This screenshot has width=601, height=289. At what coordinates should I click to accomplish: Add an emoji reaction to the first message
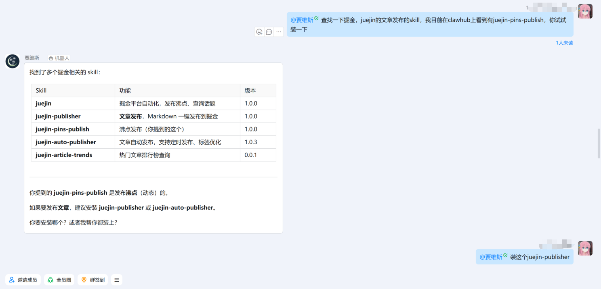(259, 32)
